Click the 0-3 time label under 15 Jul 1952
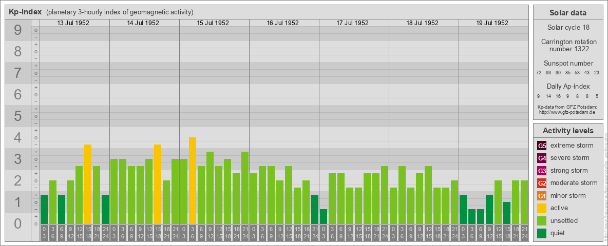This screenshot has height=246, width=608. click(184, 233)
